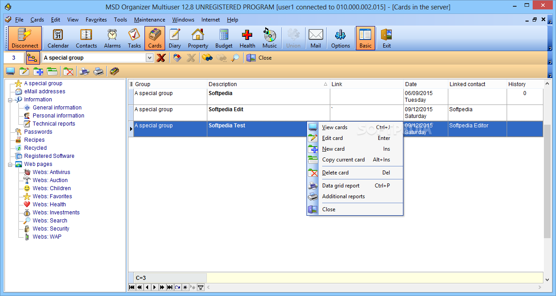Click the C=3 status cell
The width and height of the screenshot is (556, 296).
tap(171, 278)
